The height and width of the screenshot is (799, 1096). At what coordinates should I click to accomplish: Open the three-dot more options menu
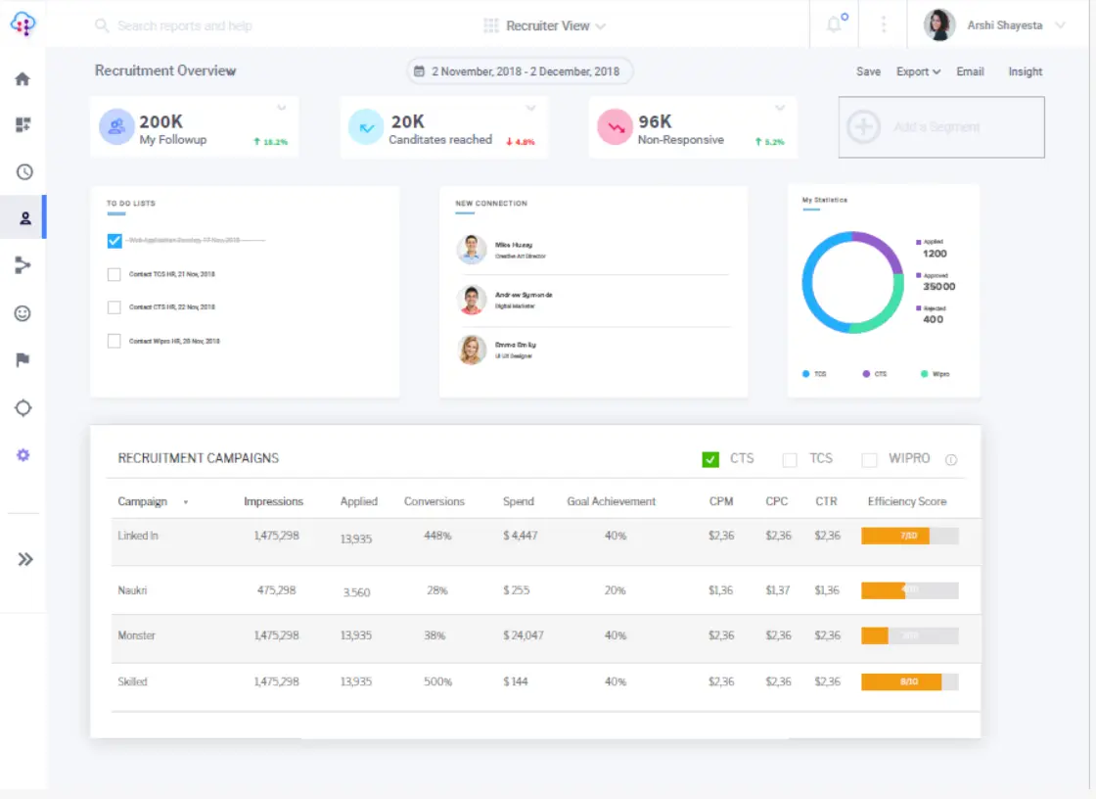click(884, 25)
